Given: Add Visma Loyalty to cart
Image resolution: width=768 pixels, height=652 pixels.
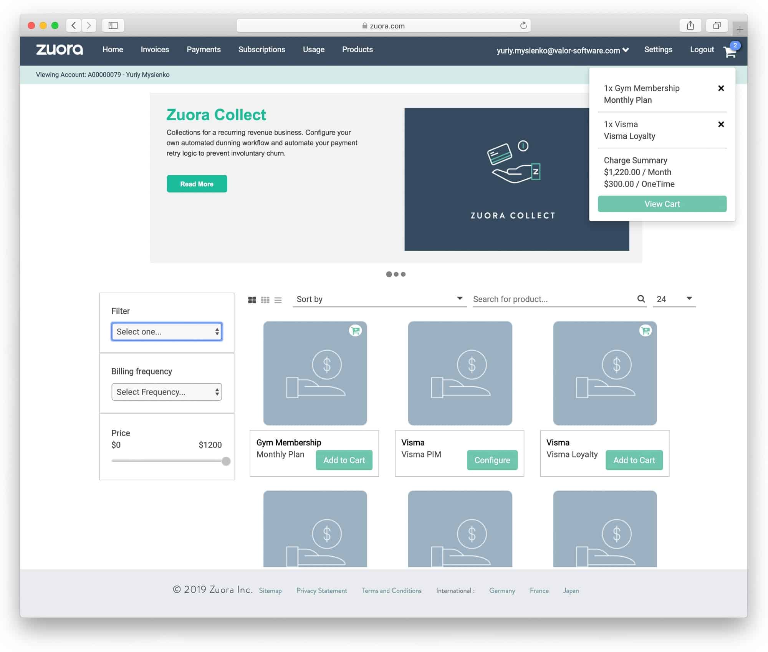Looking at the screenshot, I should tap(634, 460).
